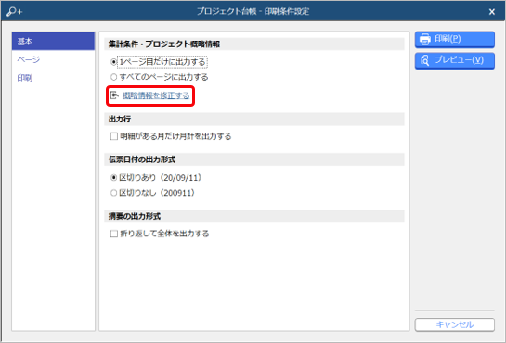Click the 伝票日付の出力形式 heading
The width and height of the screenshot is (506, 343).
[x=142, y=159]
